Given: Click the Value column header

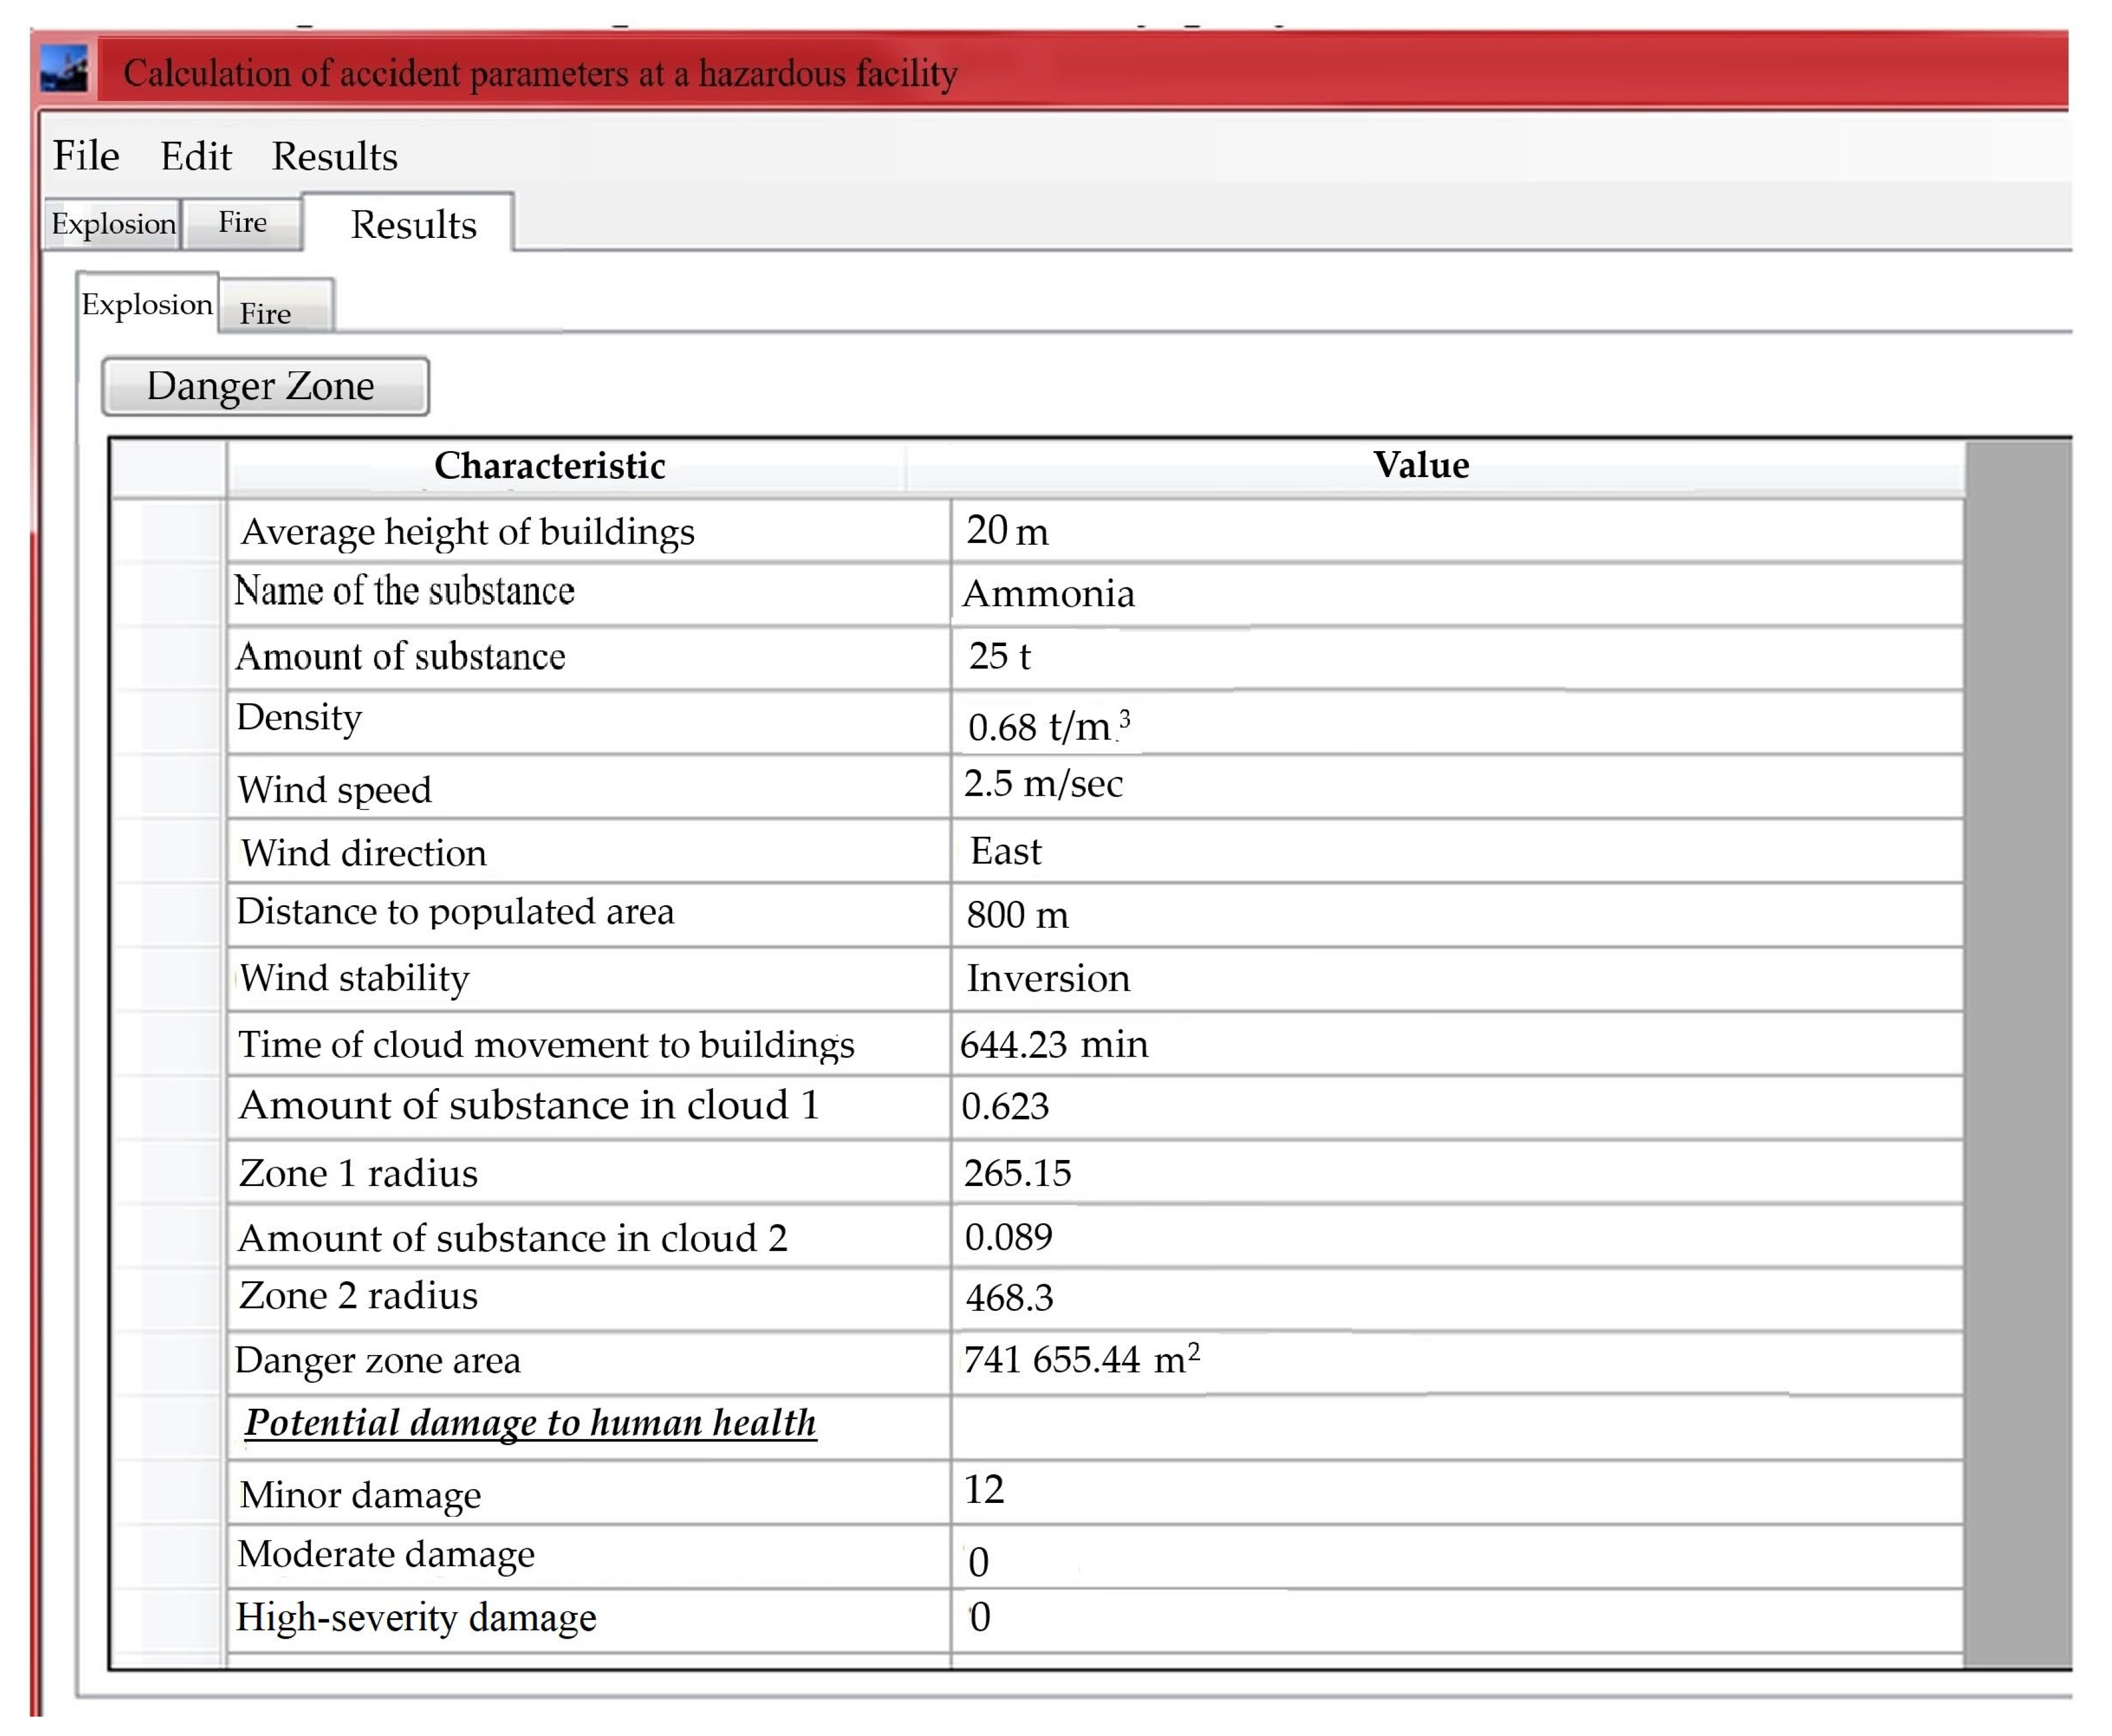Looking at the screenshot, I should click(1436, 467).
